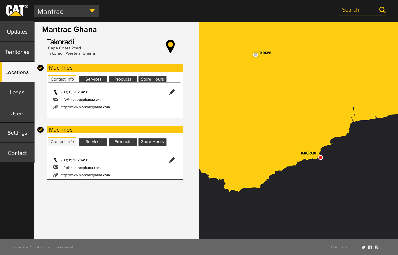Switch to Products tab in first Machines card
Viewport: 398px width, 255px height.
tap(123, 79)
